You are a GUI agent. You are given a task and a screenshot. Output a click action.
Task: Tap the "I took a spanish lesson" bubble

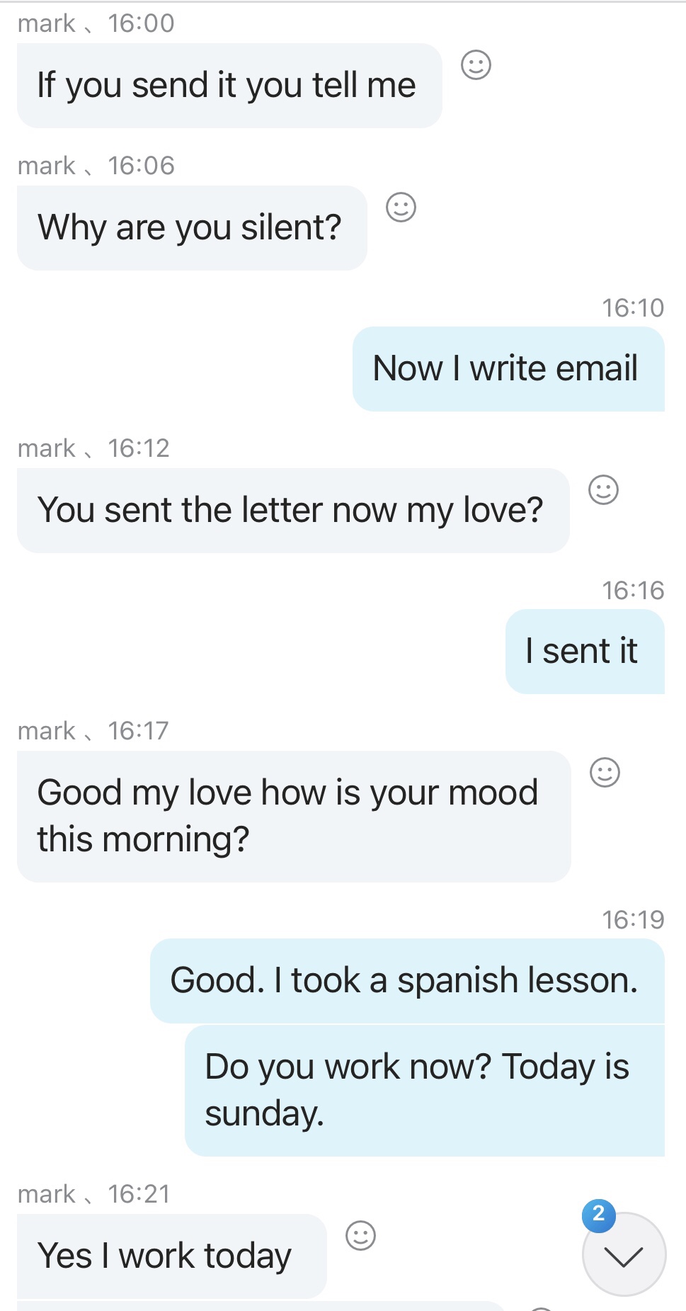(406, 981)
